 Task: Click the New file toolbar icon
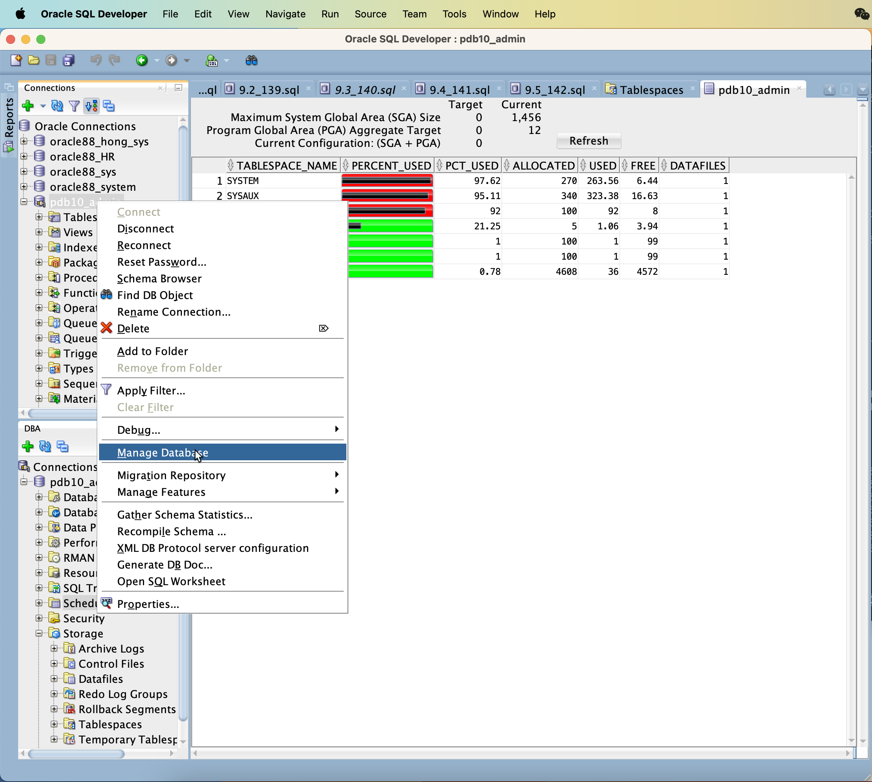(16, 61)
